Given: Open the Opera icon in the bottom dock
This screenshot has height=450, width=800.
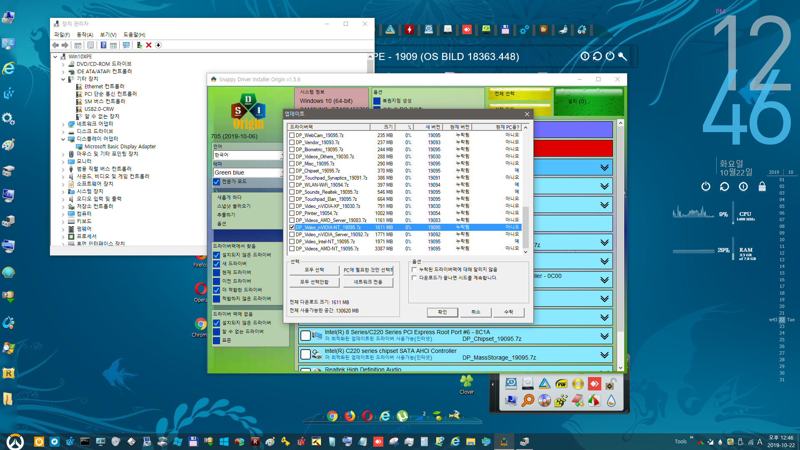Looking at the screenshot, I should pos(367,416).
